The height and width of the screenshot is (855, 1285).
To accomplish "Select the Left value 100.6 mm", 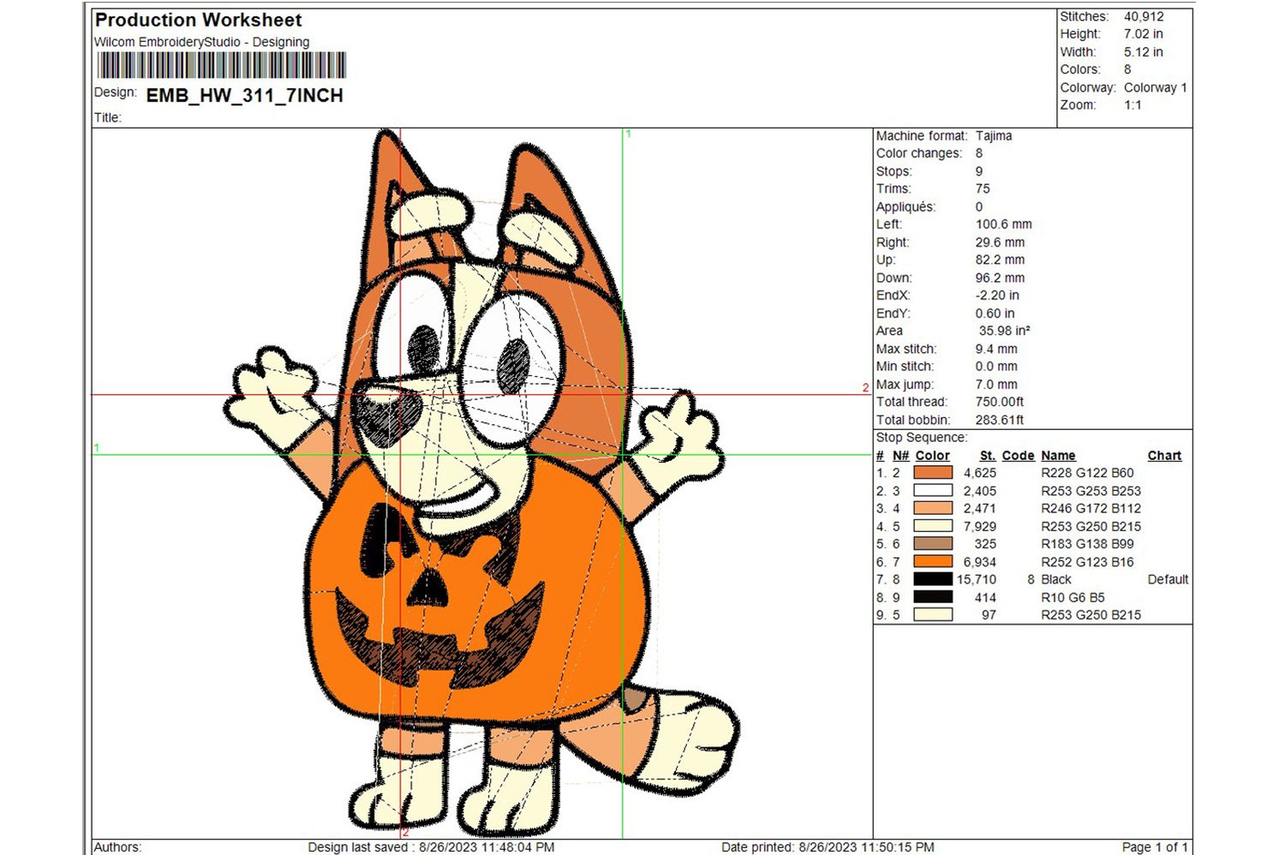I will tap(1004, 224).
